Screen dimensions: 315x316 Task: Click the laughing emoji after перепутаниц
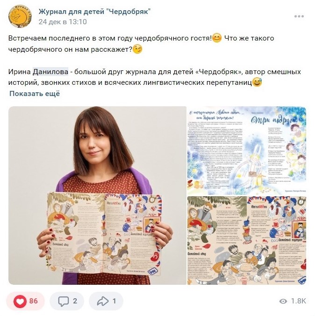pyautogui.click(x=257, y=82)
